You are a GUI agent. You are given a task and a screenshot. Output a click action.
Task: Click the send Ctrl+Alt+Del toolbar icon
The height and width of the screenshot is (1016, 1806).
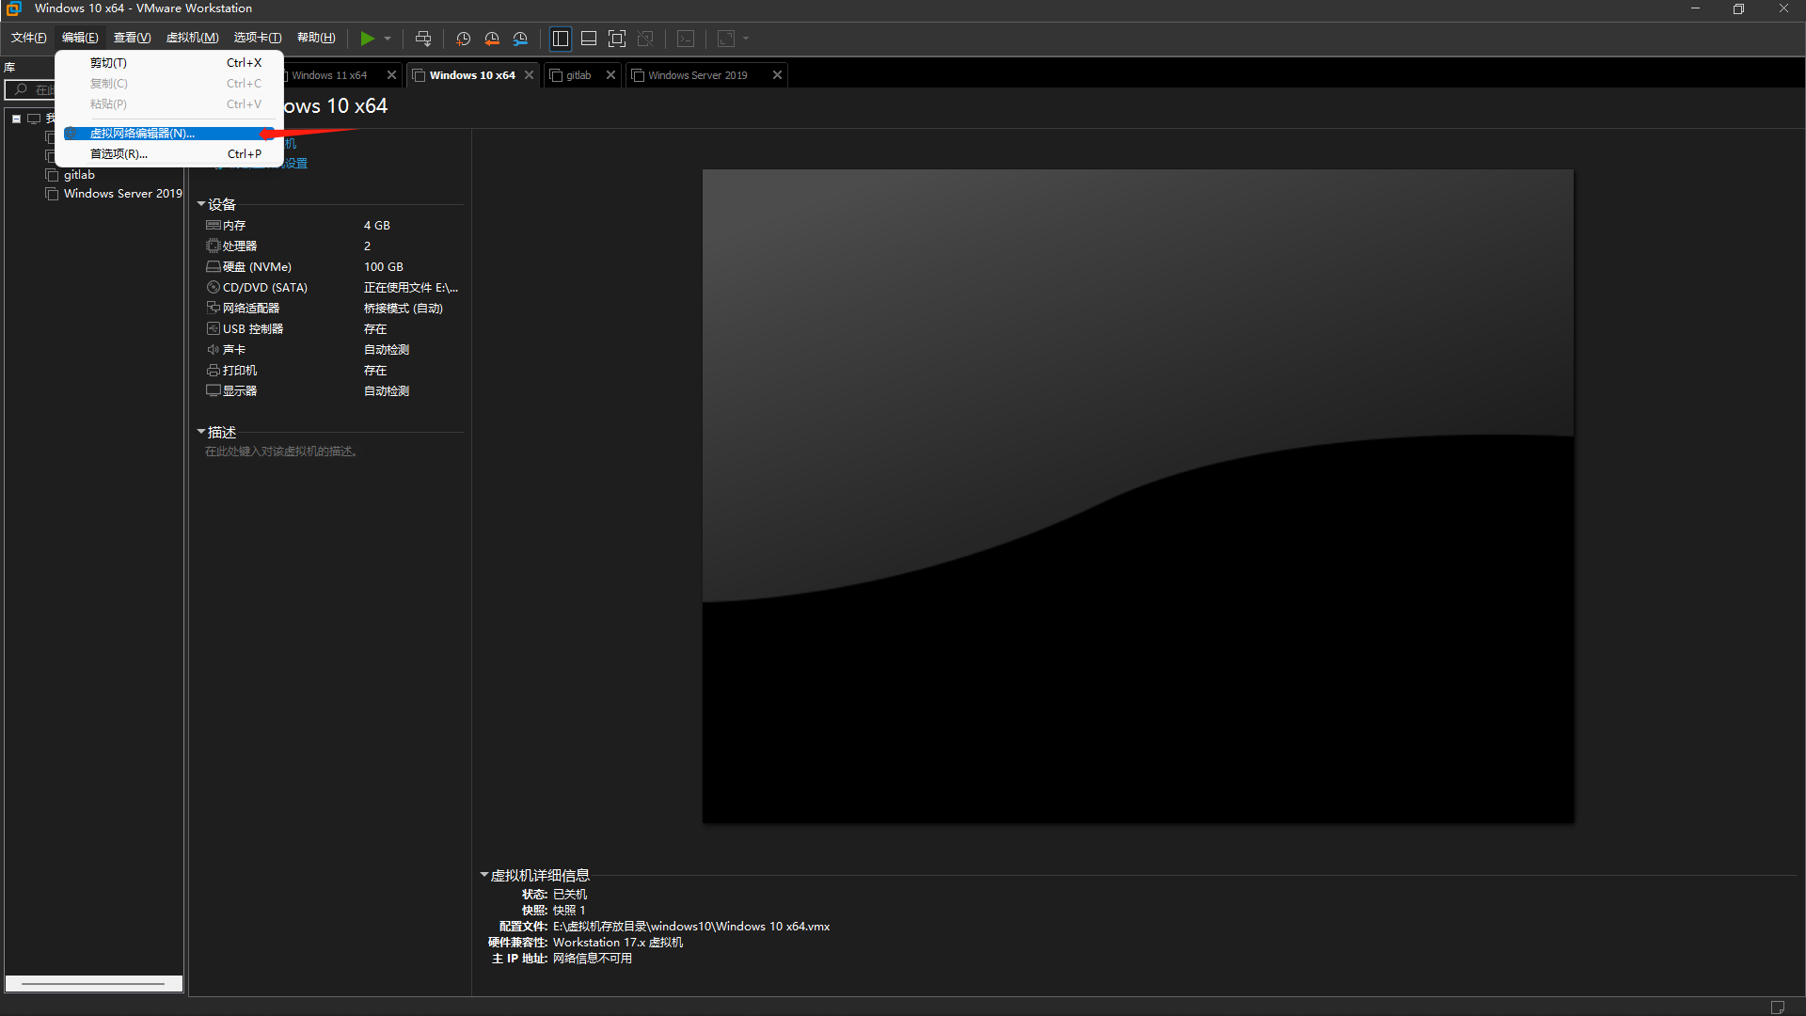coord(423,39)
